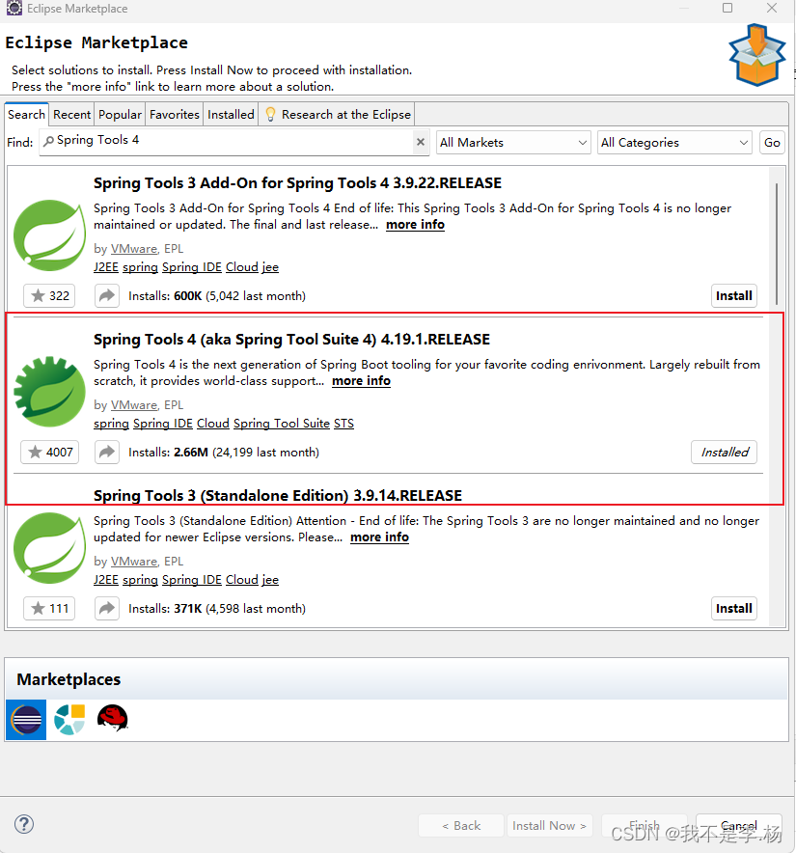The height and width of the screenshot is (853, 796).
Task: Maximize the Eclipse Marketplace window
Action: point(727,8)
